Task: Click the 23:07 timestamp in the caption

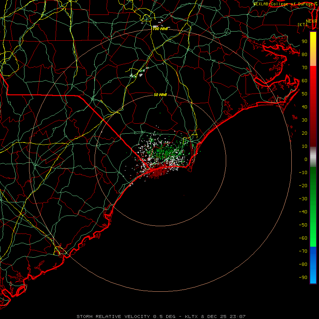Action: pos(237,317)
